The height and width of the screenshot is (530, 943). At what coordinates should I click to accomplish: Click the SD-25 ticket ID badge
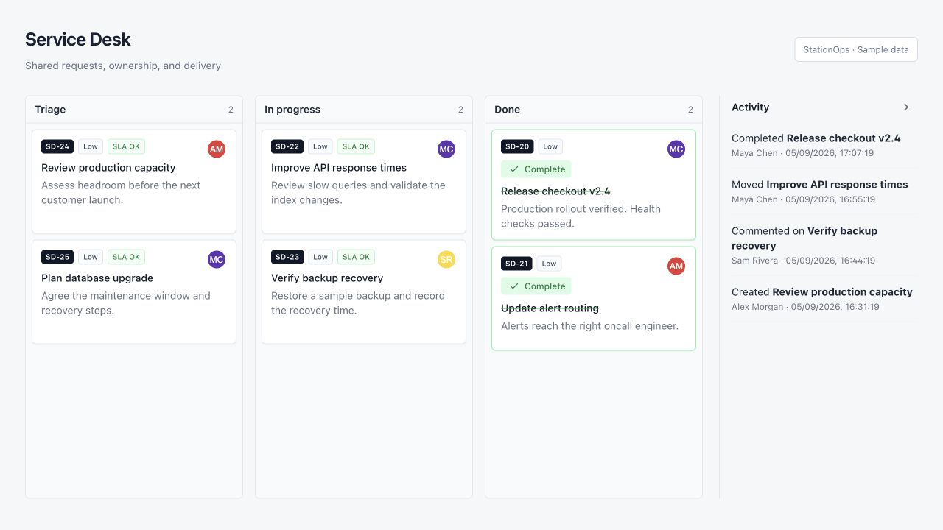point(57,257)
